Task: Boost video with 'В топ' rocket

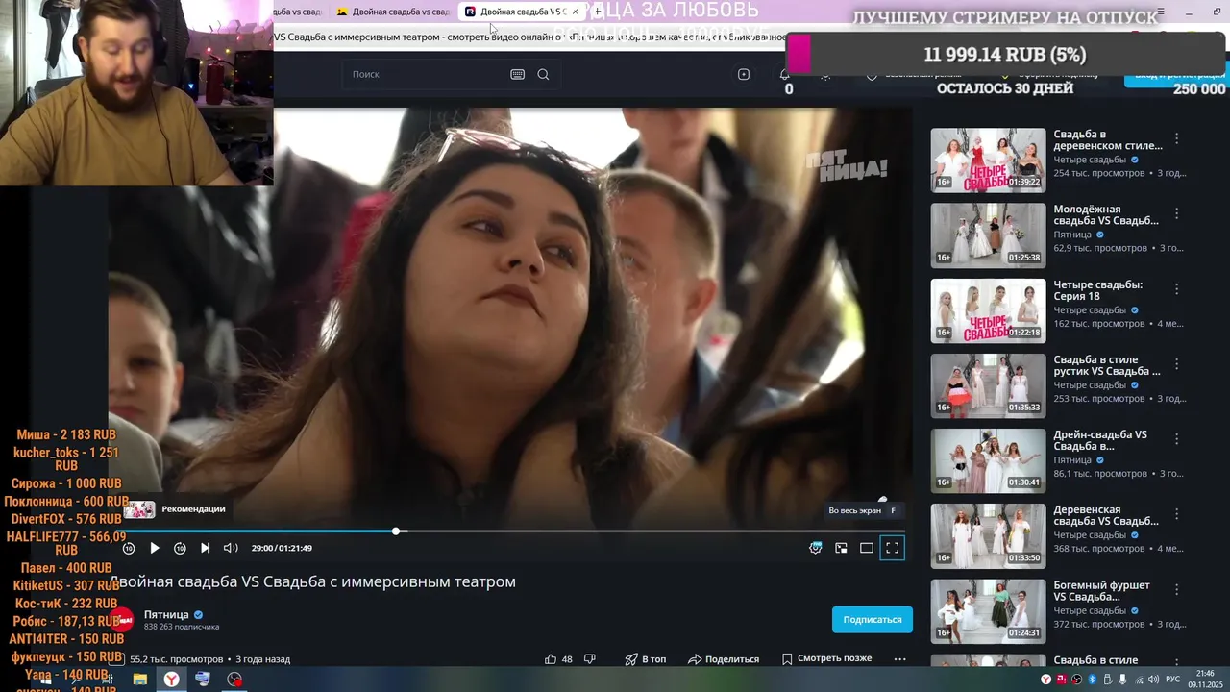Action: [x=646, y=659]
